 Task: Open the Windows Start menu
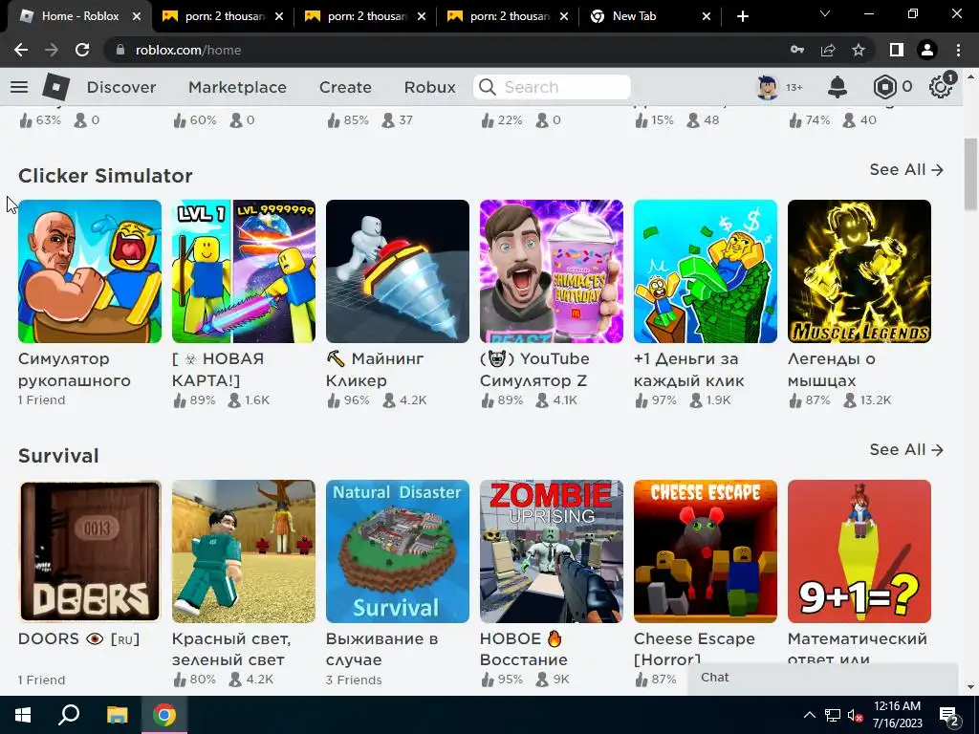point(23,715)
